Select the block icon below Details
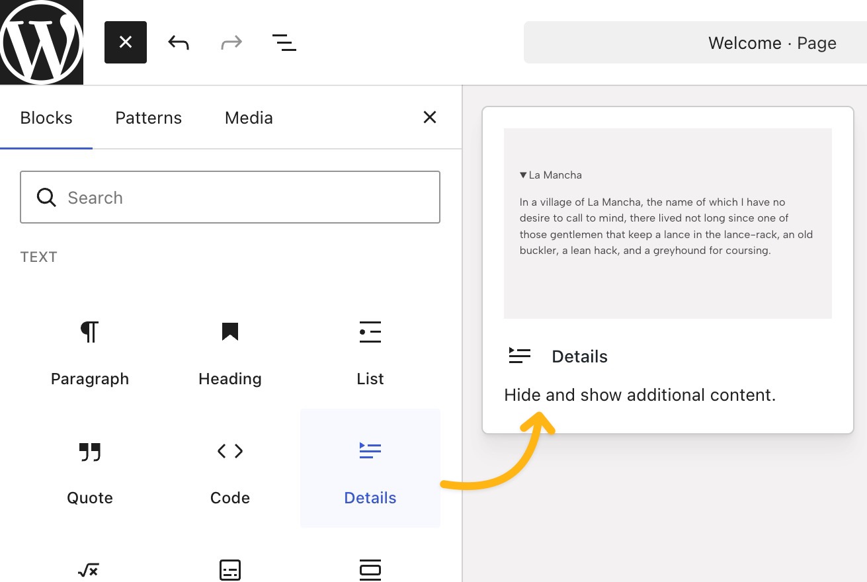The height and width of the screenshot is (582, 867). click(370, 569)
